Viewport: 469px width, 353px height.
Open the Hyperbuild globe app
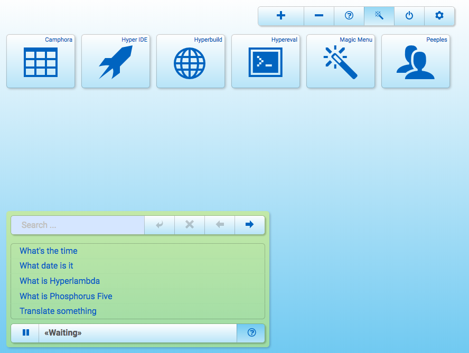click(191, 61)
